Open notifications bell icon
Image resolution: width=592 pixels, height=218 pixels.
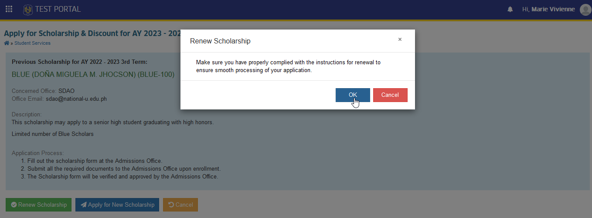pyautogui.click(x=510, y=10)
